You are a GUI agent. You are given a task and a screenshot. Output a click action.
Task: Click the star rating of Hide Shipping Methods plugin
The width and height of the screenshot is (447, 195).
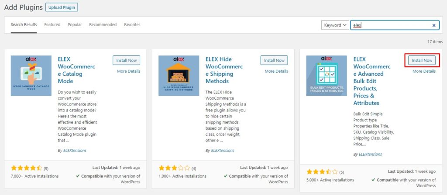174,168
